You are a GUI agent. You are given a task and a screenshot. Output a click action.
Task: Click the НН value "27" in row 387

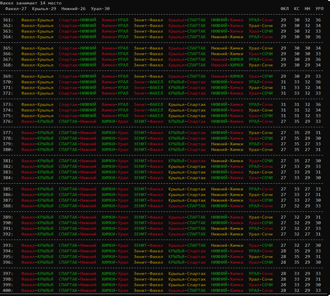(307, 200)
